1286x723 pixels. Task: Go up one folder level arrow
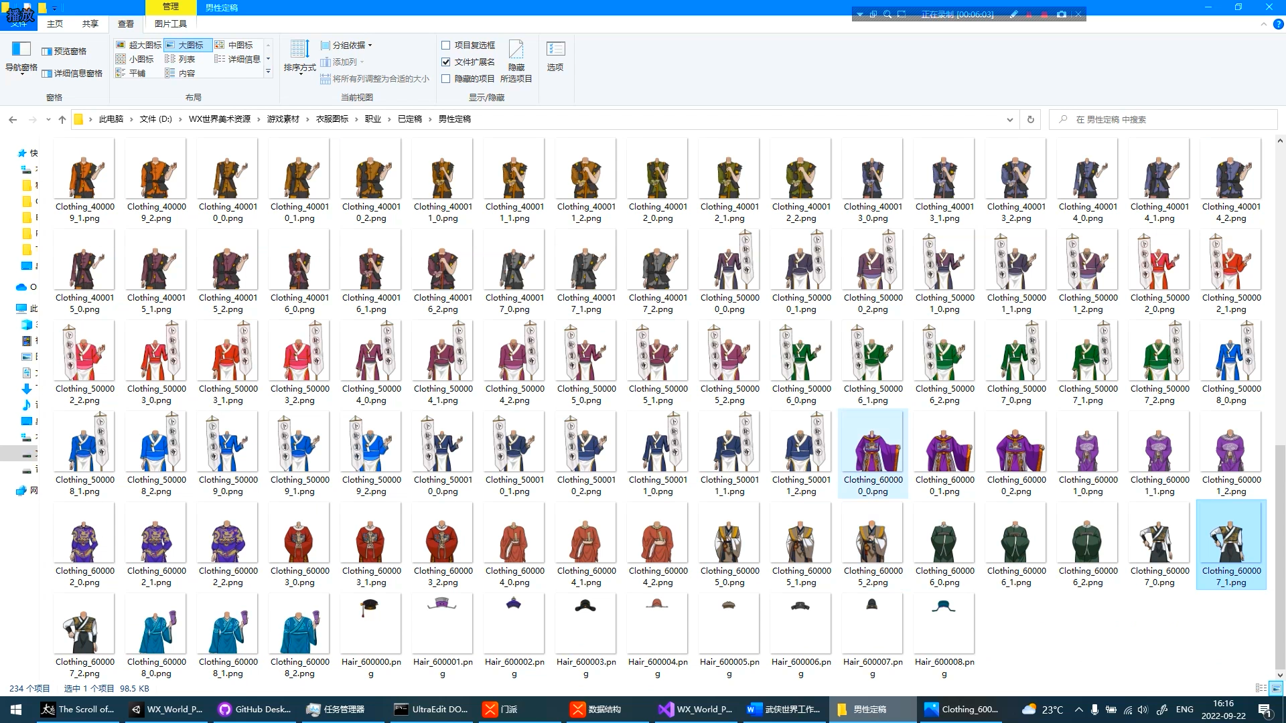pyautogui.click(x=62, y=119)
